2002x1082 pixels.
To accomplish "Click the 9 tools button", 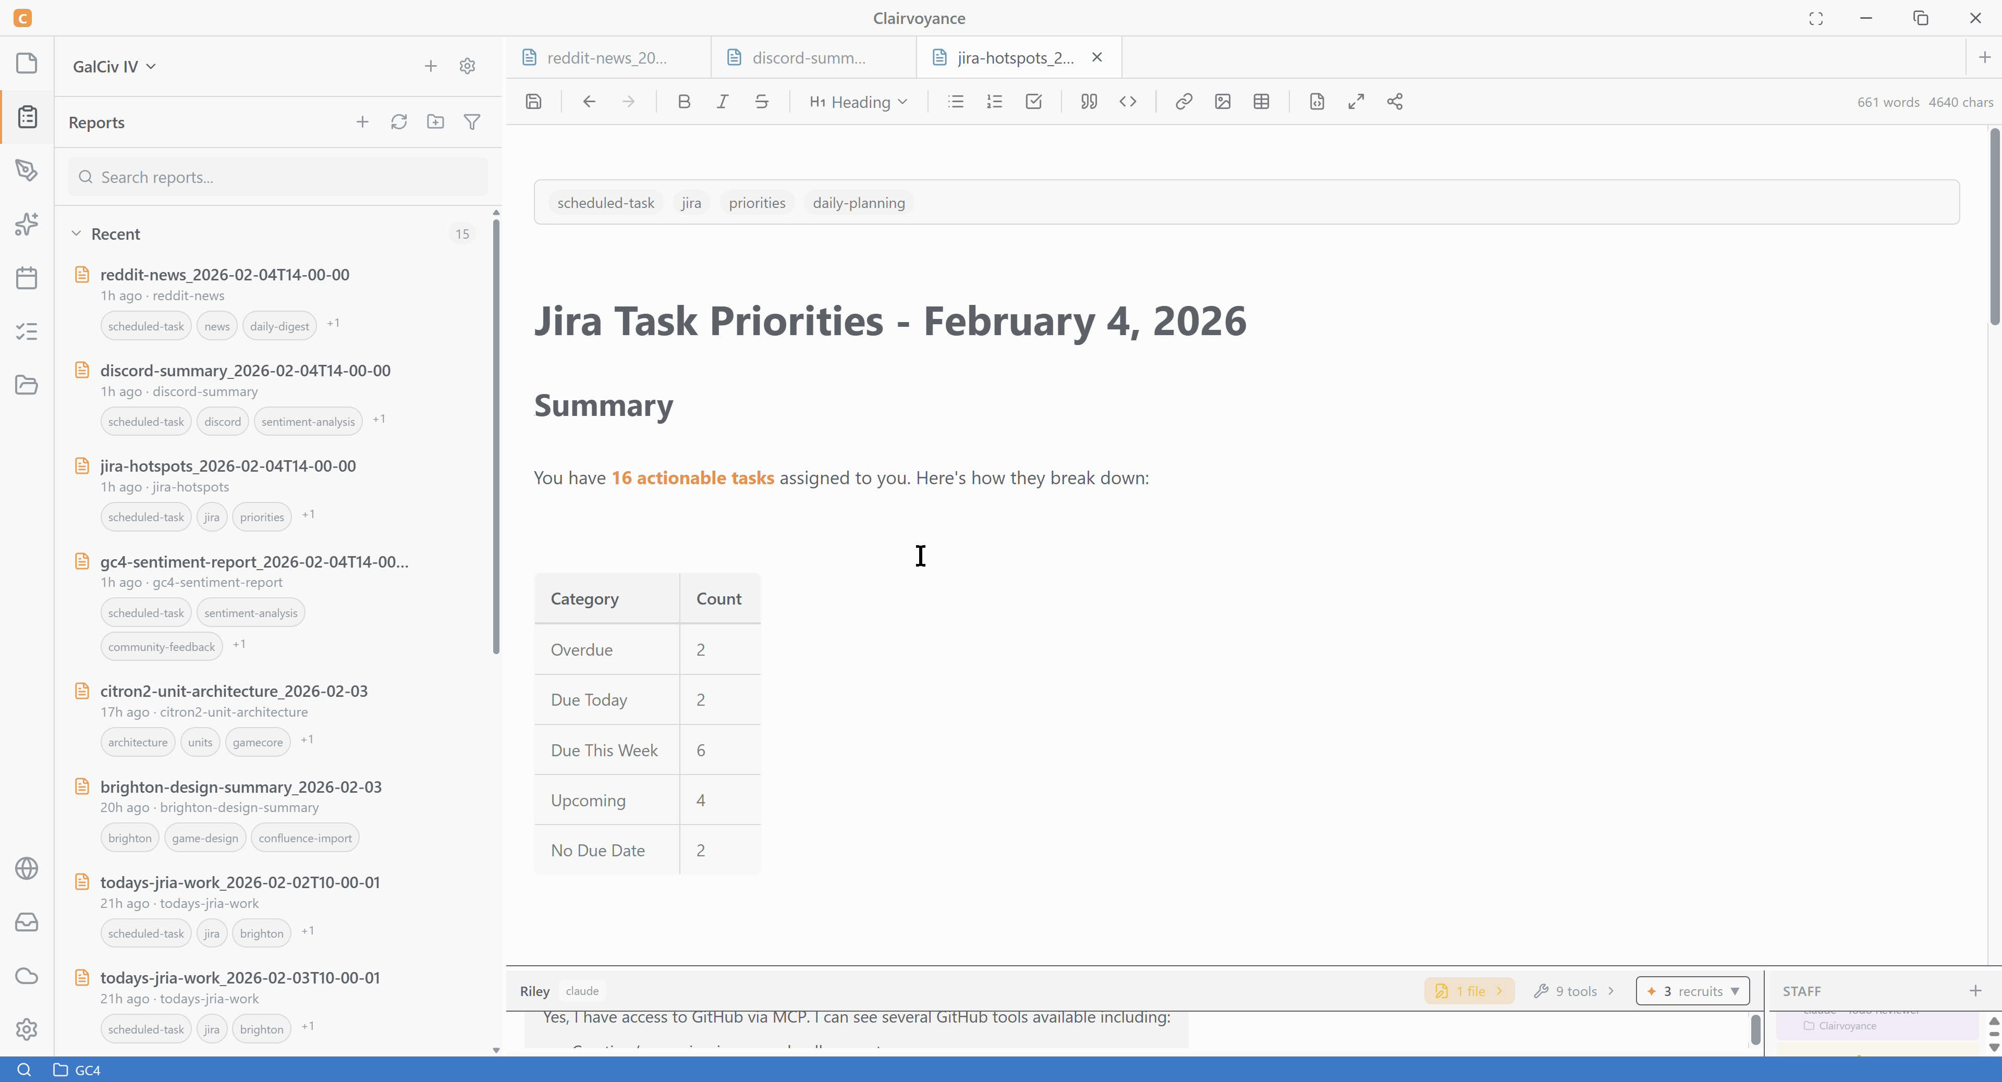I will click(x=1574, y=991).
